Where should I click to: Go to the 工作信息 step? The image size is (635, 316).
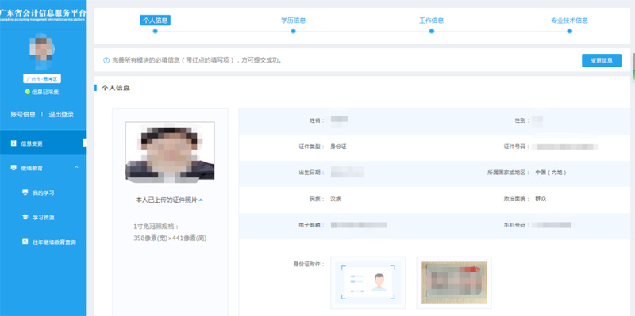coord(431,21)
